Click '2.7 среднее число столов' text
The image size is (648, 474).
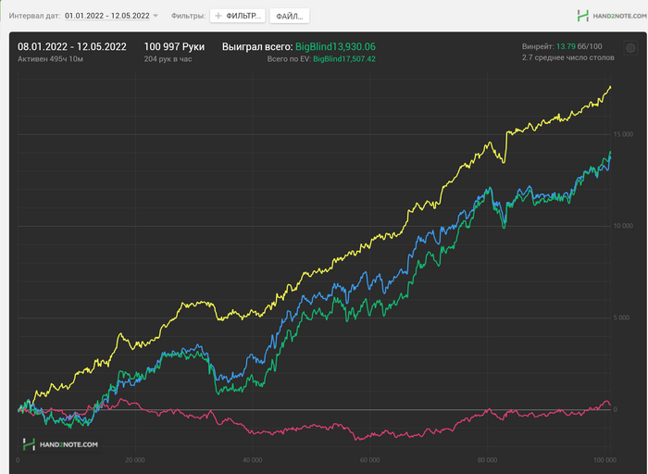pyautogui.click(x=567, y=57)
